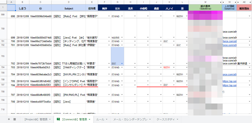Screen dimensions: 252x123
Task: Open the Salesforce link in row 700
Action: [229, 42]
